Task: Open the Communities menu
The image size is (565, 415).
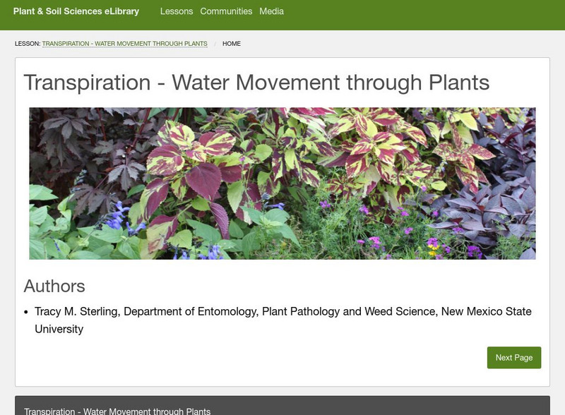Action: click(x=226, y=11)
